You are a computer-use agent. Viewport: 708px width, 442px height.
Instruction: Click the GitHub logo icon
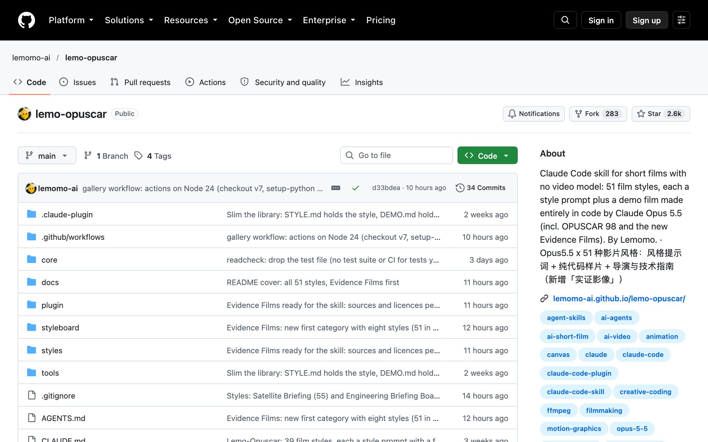point(27,20)
